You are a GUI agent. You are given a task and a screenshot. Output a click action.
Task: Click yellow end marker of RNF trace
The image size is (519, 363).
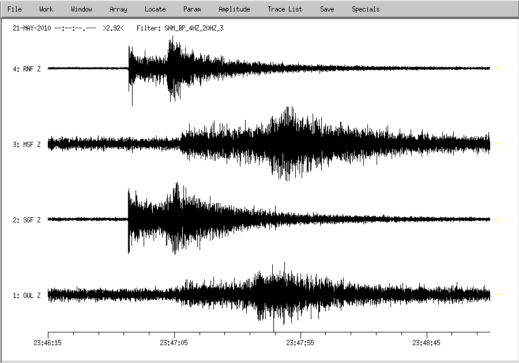pos(498,68)
